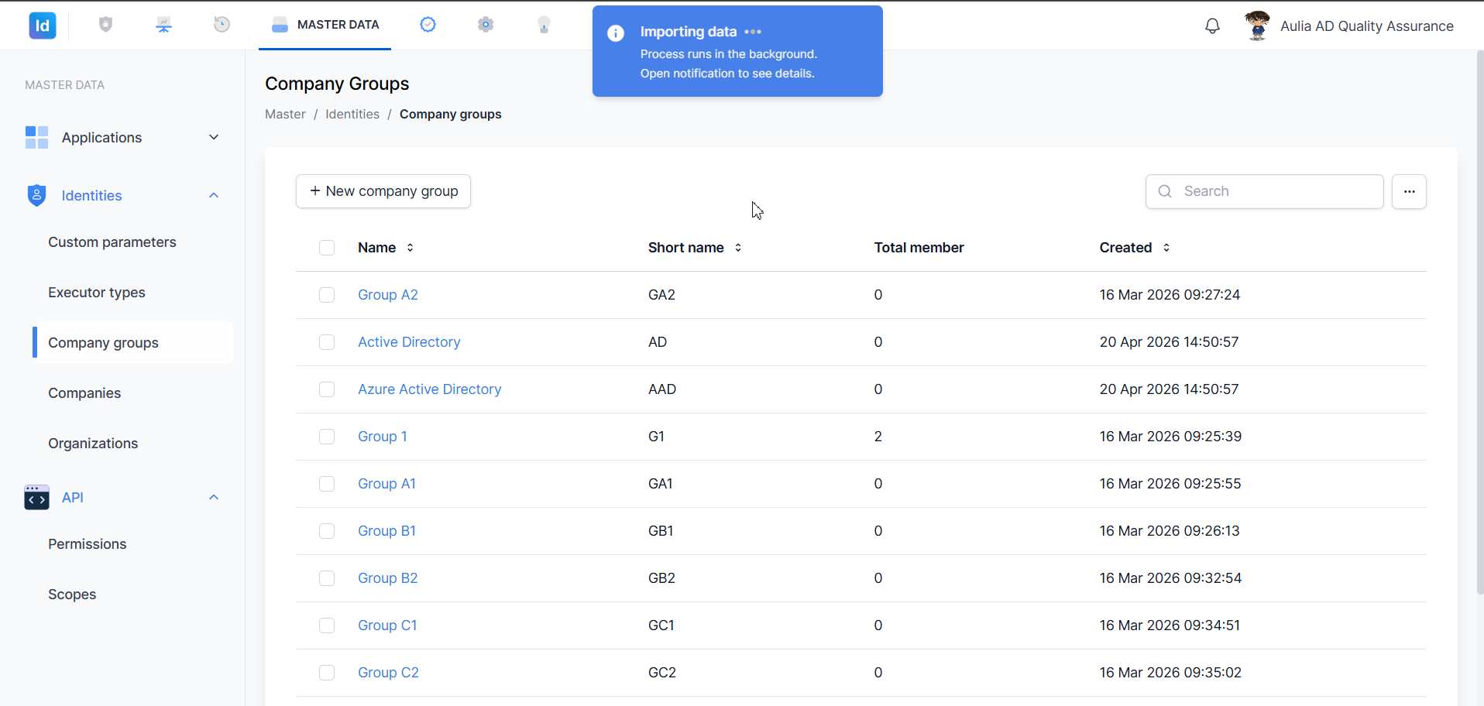Screen dimensions: 1484x706
Task: Click the GA2 short name cell
Action: (x=661, y=295)
